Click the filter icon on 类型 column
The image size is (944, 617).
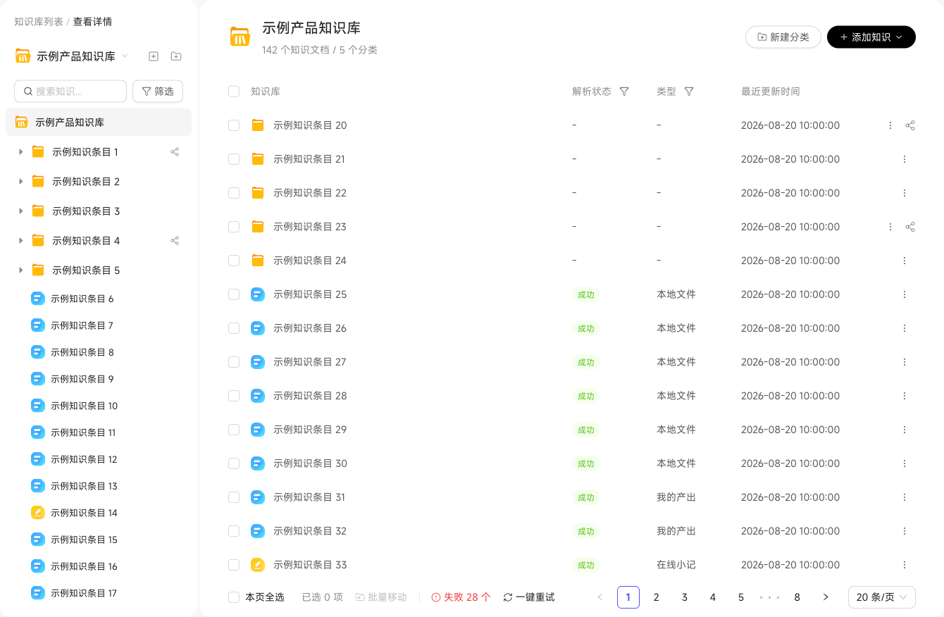tap(689, 92)
